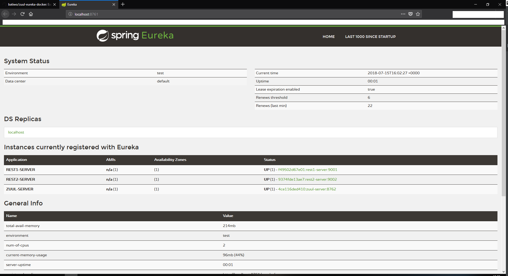Click the Status column header
The width and height of the screenshot is (508, 276).
[270, 160]
